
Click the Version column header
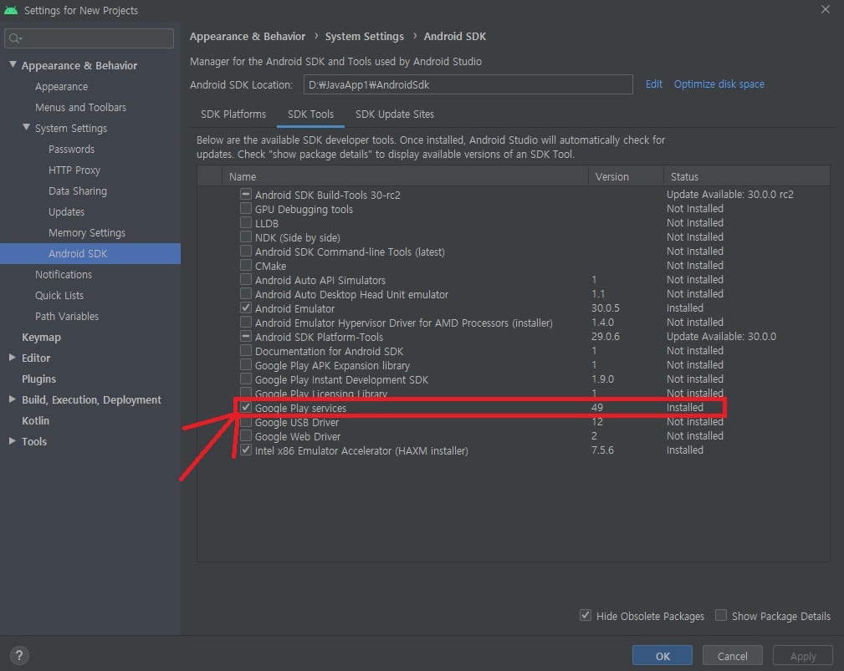[x=626, y=176]
